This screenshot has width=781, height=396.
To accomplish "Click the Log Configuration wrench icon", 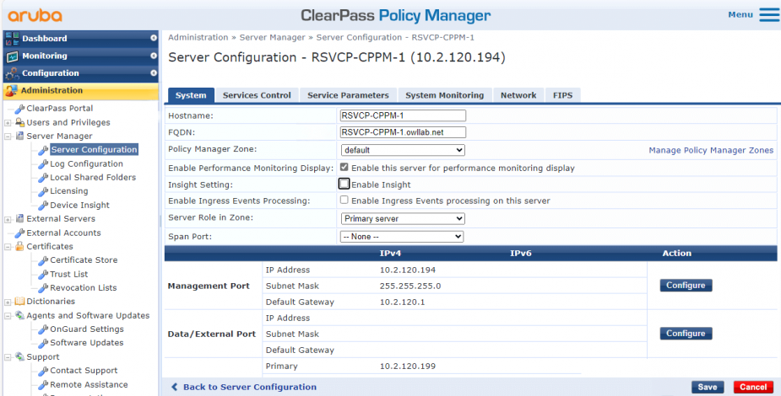I will point(43,164).
